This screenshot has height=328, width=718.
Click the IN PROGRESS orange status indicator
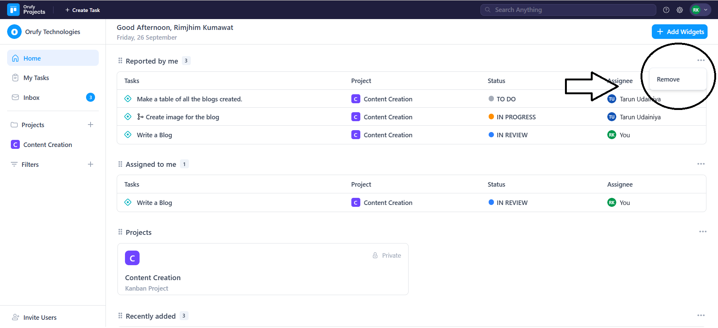pyautogui.click(x=491, y=117)
